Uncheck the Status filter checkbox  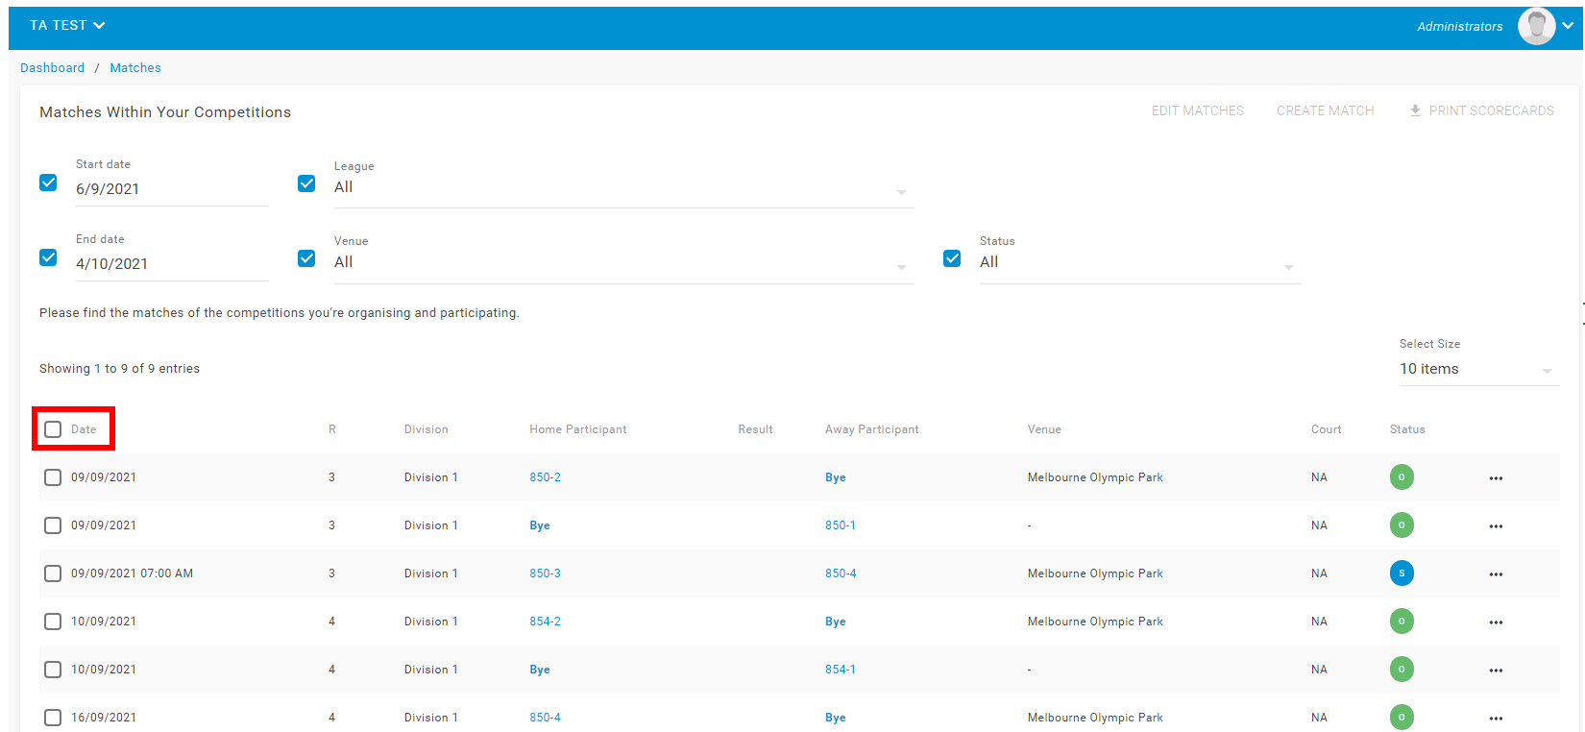[x=952, y=258]
